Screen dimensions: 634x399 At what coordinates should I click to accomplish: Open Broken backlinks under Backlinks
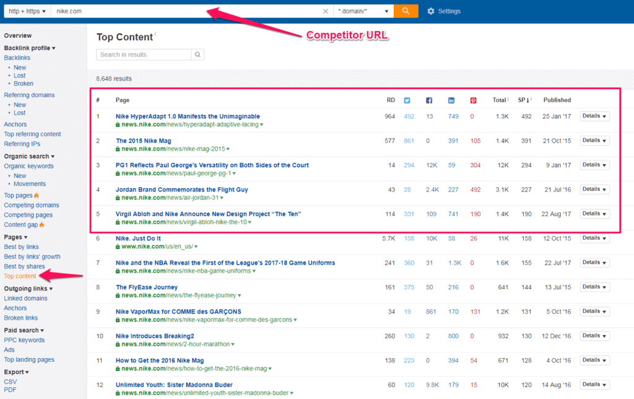[x=24, y=84]
